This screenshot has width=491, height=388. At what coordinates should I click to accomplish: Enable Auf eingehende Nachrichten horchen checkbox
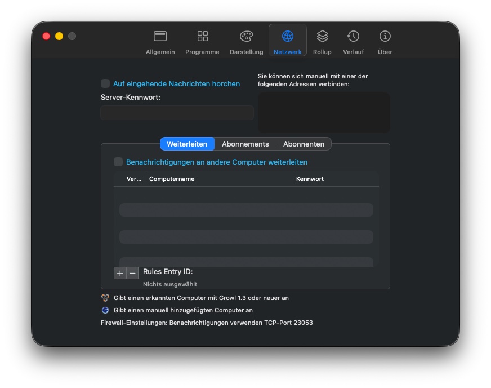105,83
